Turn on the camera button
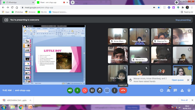 pos(85,90)
